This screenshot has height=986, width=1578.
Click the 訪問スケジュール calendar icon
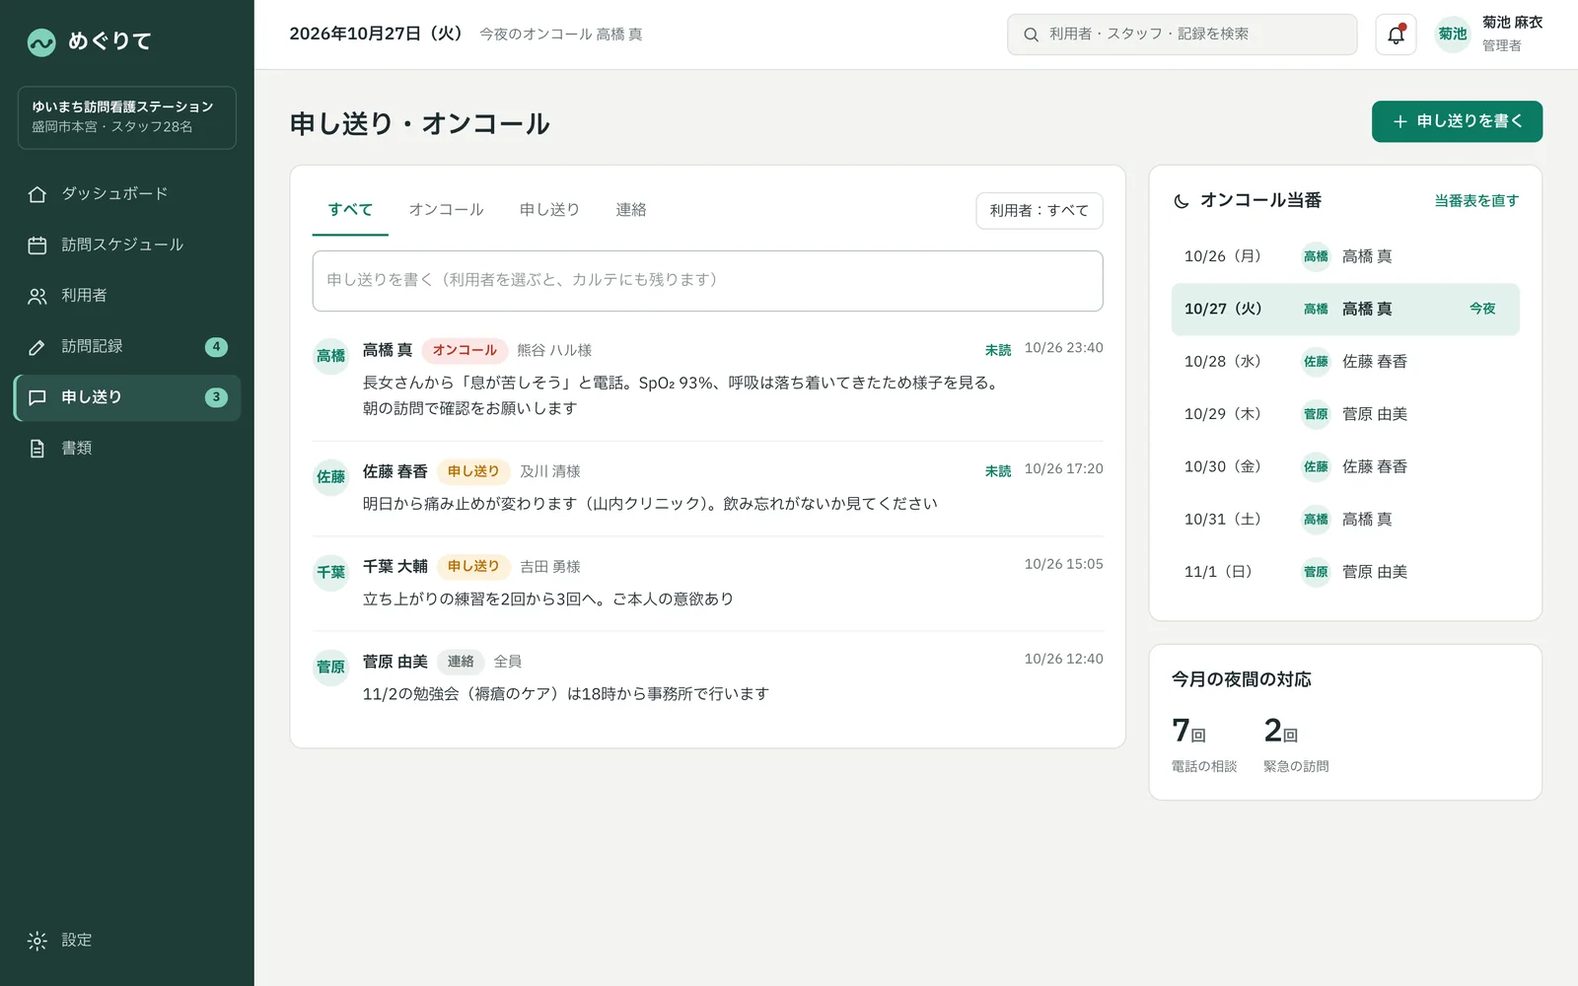click(x=37, y=245)
